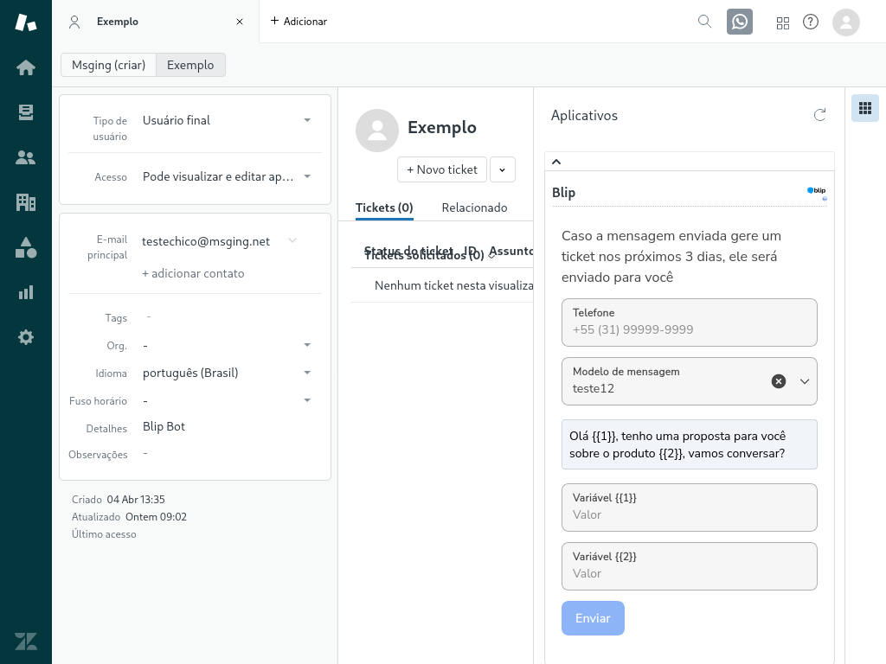
Task: Clear the teste12 message template selection
Action: pos(779,380)
